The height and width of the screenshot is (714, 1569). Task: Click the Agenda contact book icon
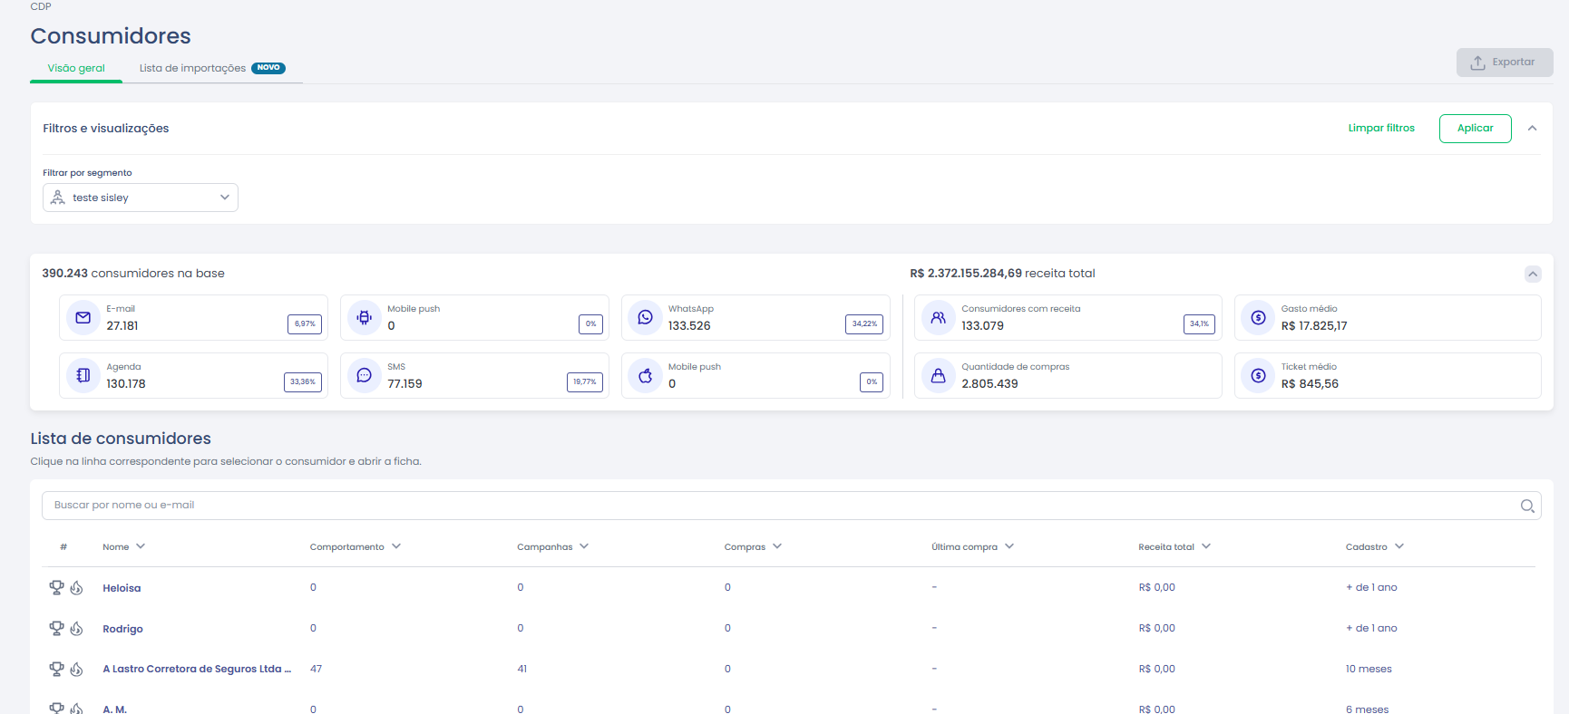83,376
